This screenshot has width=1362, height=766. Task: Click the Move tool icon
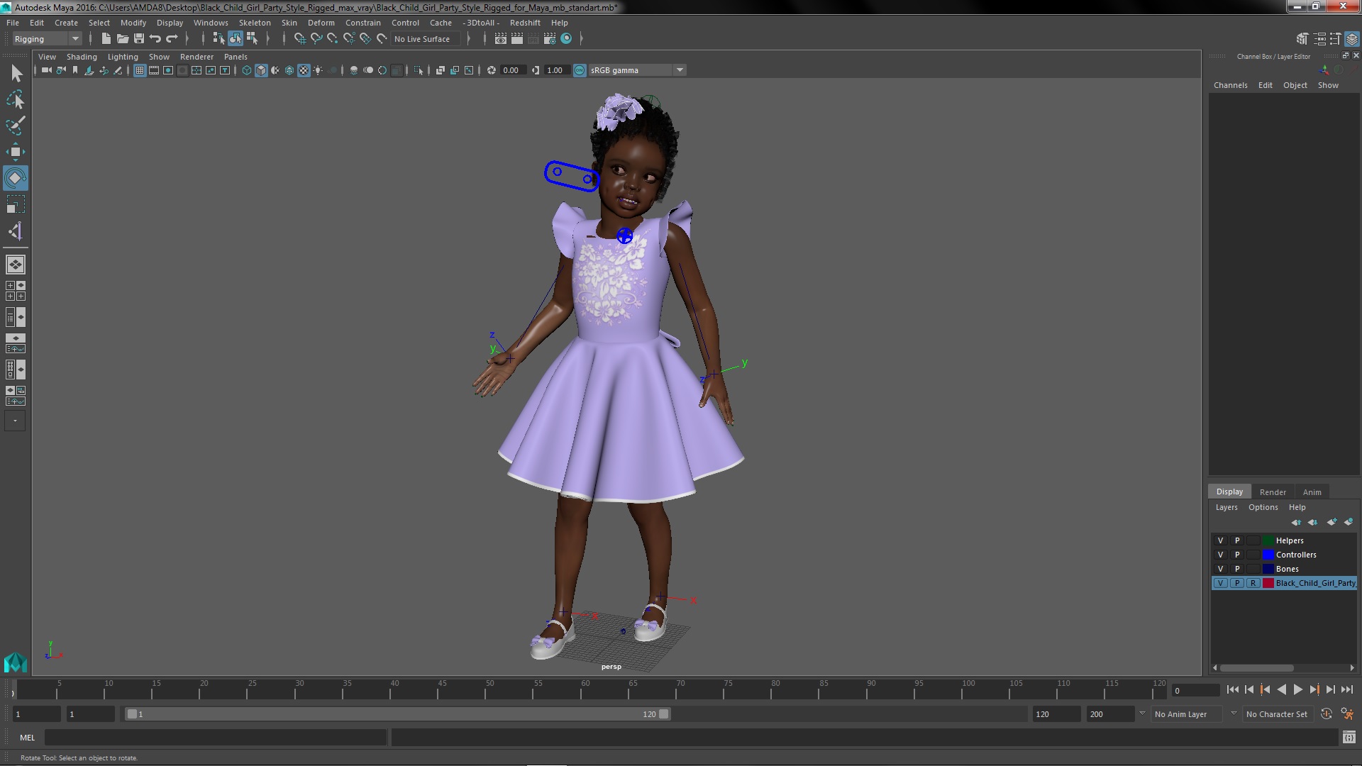[16, 152]
